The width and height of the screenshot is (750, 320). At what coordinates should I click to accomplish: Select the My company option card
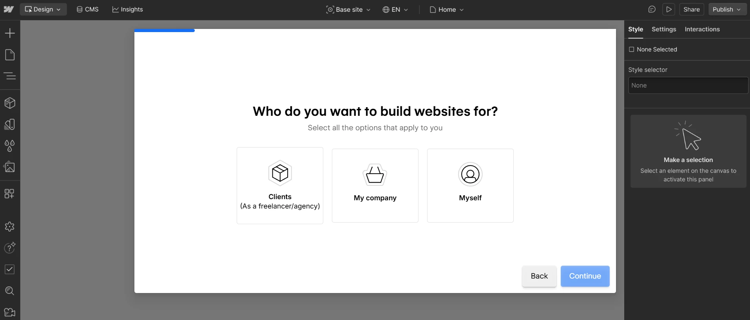click(x=375, y=185)
